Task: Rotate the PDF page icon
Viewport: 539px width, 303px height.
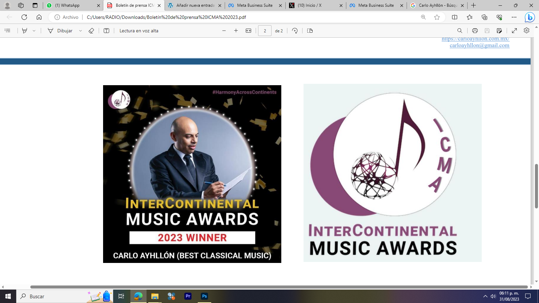Action: point(295,31)
